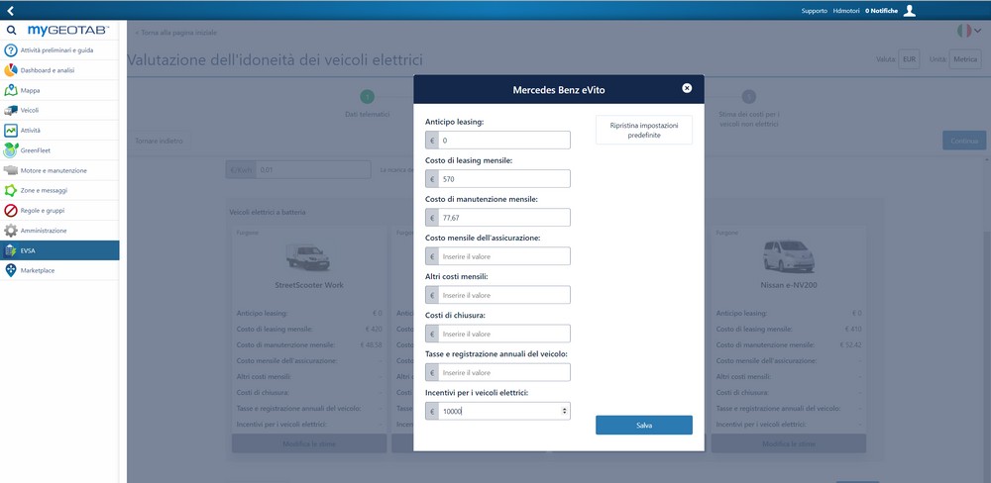Open the Italian flag language dropdown

pyautogui.click(x=968, y=31)
